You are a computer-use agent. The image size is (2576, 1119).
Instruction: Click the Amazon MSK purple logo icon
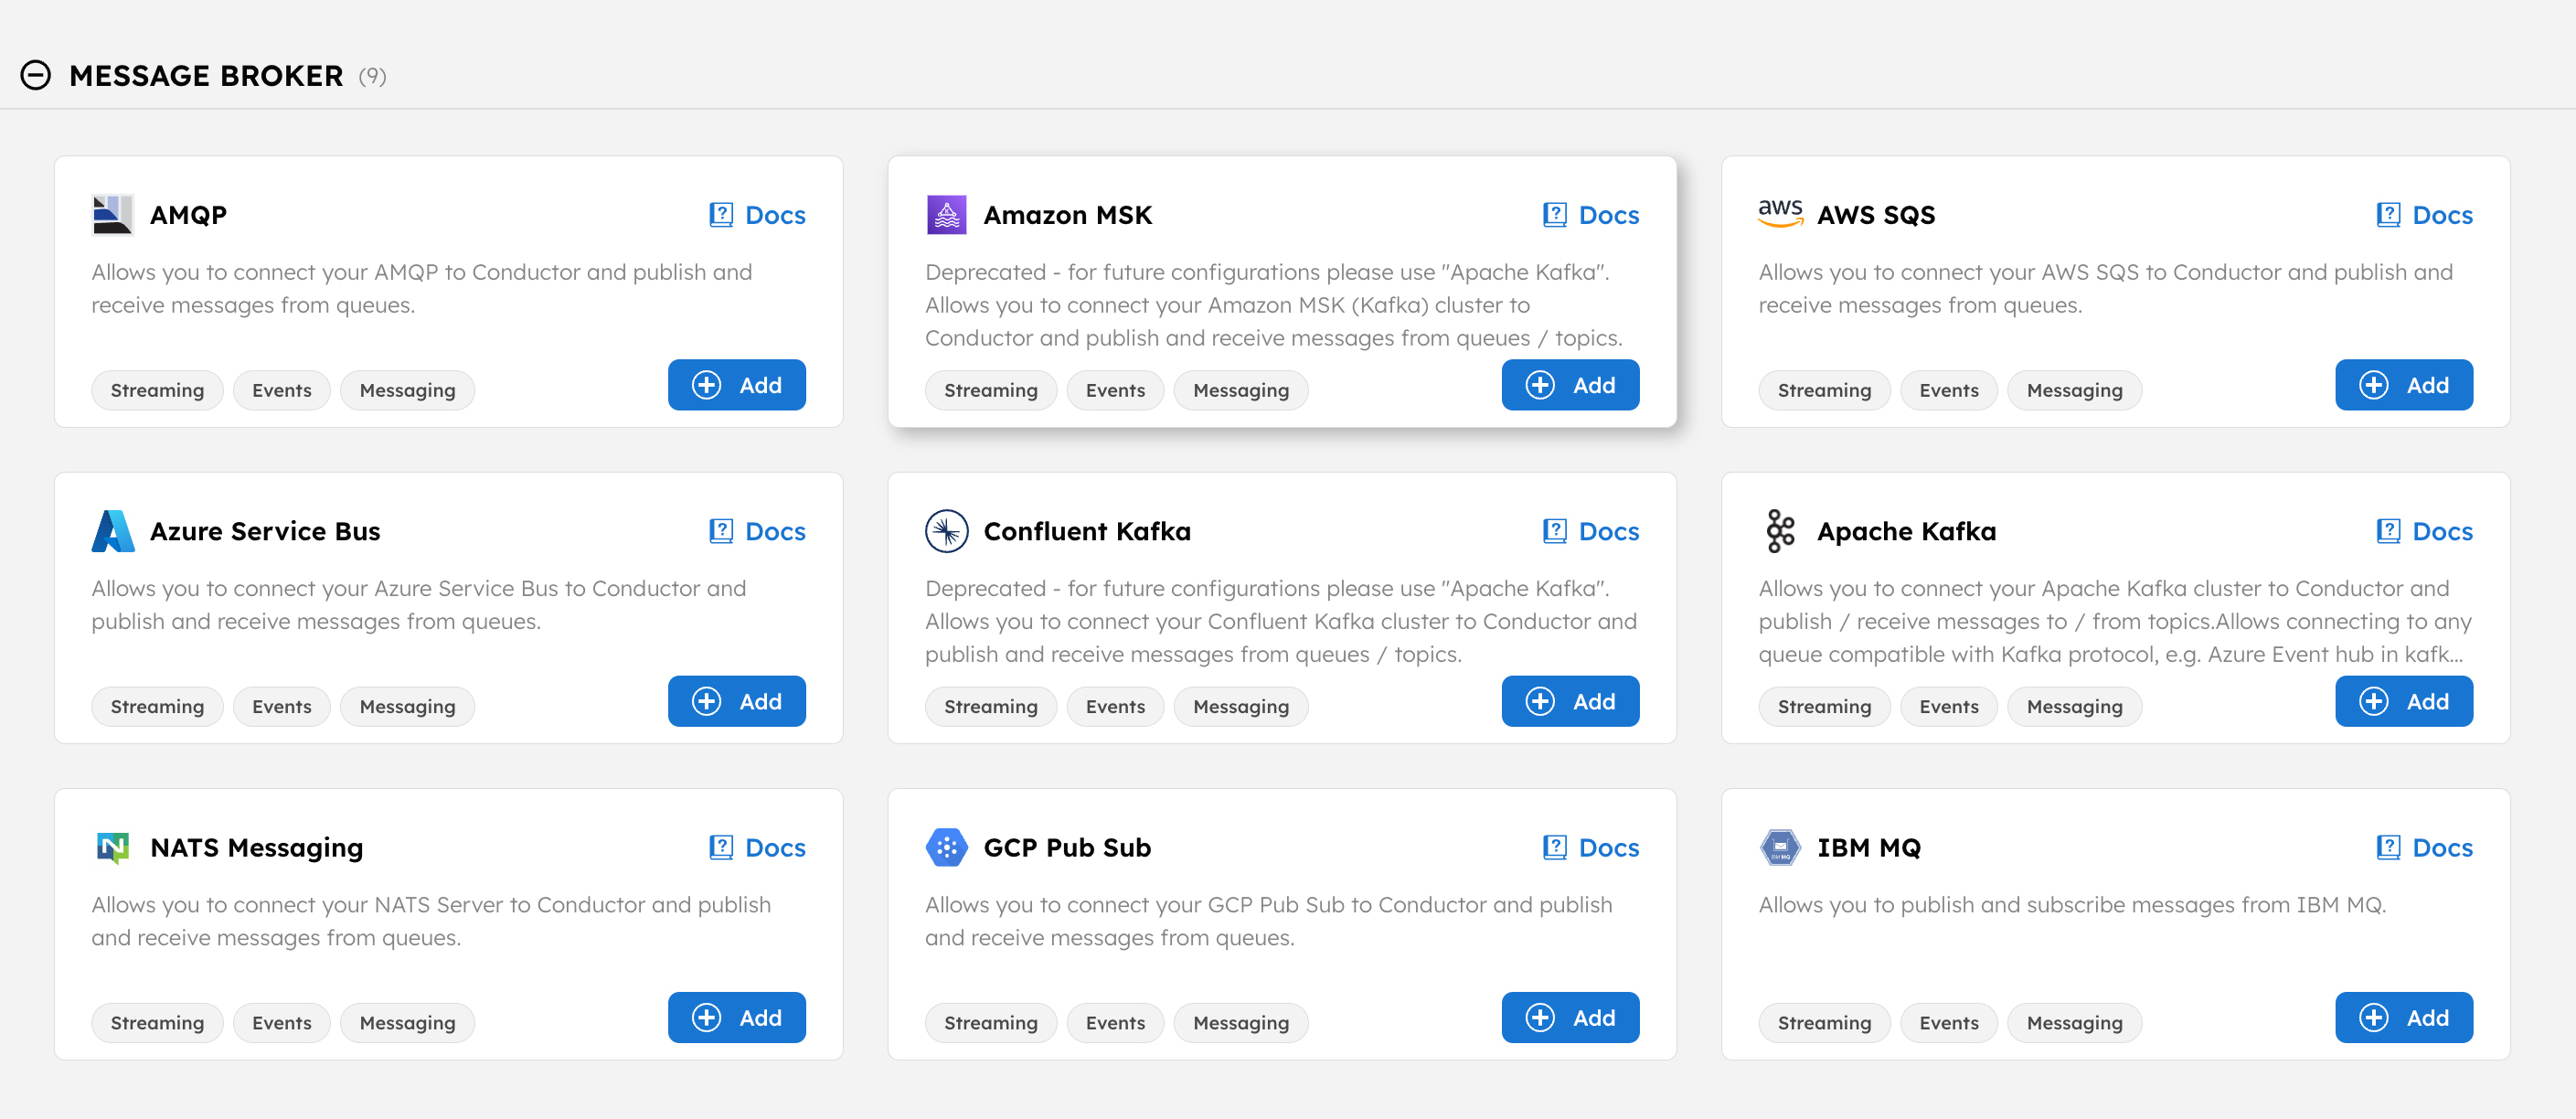click(946, 214)
